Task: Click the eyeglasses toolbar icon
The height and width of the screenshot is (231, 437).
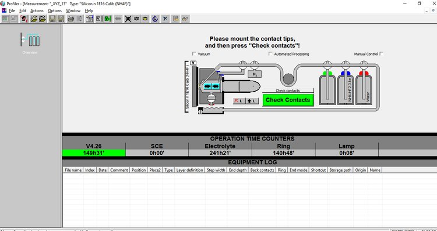Action: coord(185,19)
